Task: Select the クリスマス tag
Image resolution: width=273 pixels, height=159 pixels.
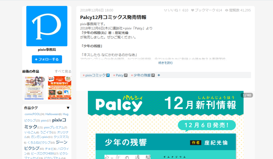Action: tap(61, 137)
